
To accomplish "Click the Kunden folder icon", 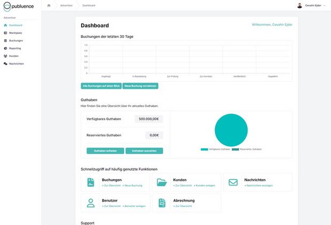I will 162,182.
